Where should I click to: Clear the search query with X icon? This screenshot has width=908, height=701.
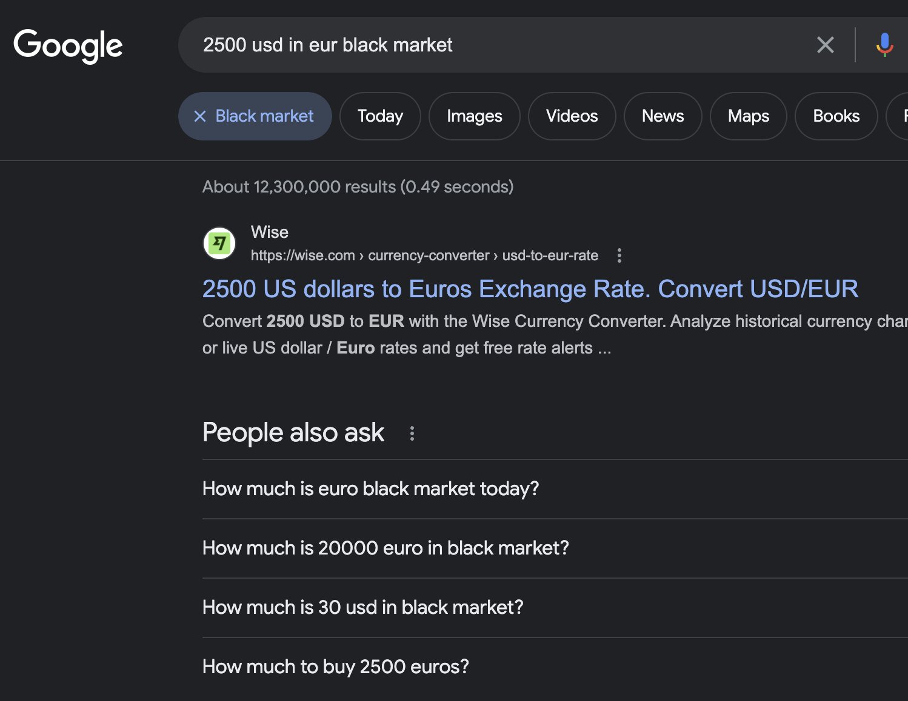point(825,45)
